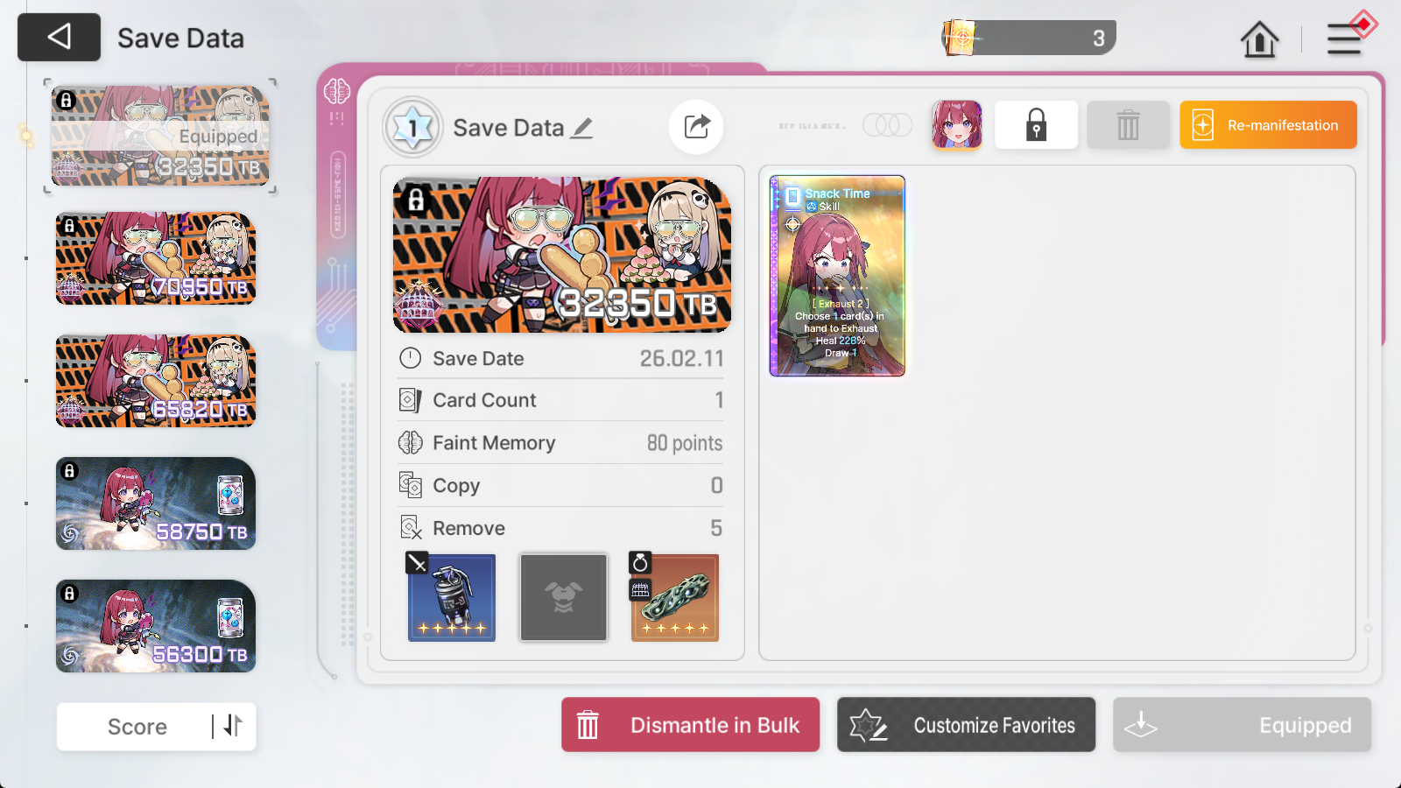Open the hamburger menu
Screen dimensions: 1401x788
(x=1345, y=39)
